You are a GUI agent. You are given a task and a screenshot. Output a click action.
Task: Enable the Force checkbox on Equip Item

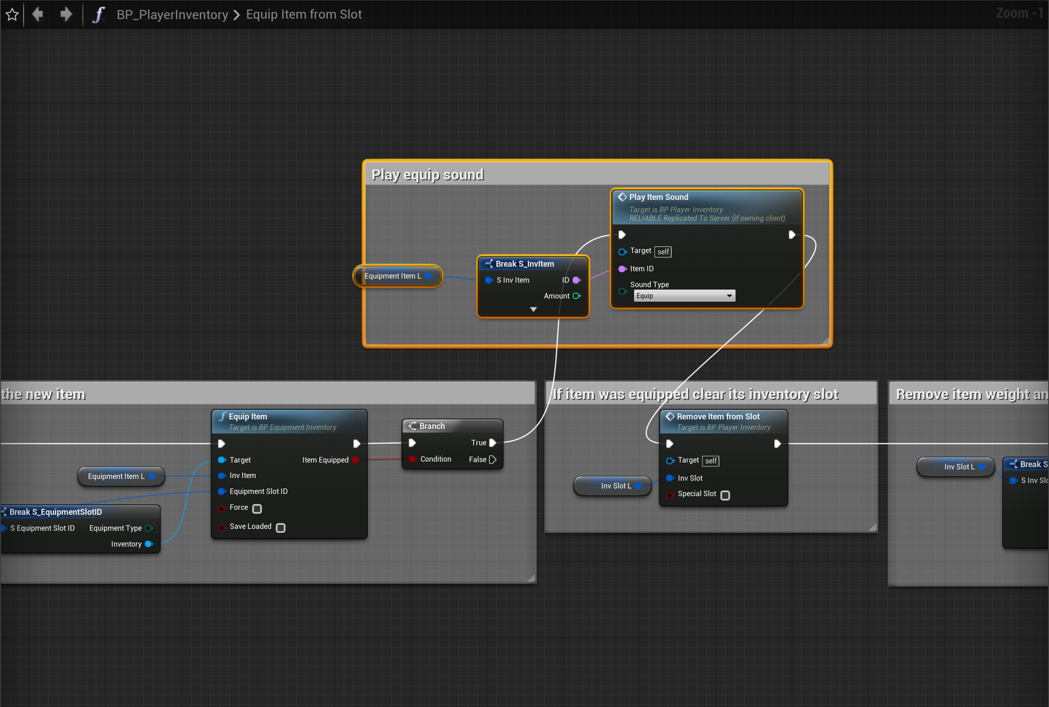tap(257, 508)
